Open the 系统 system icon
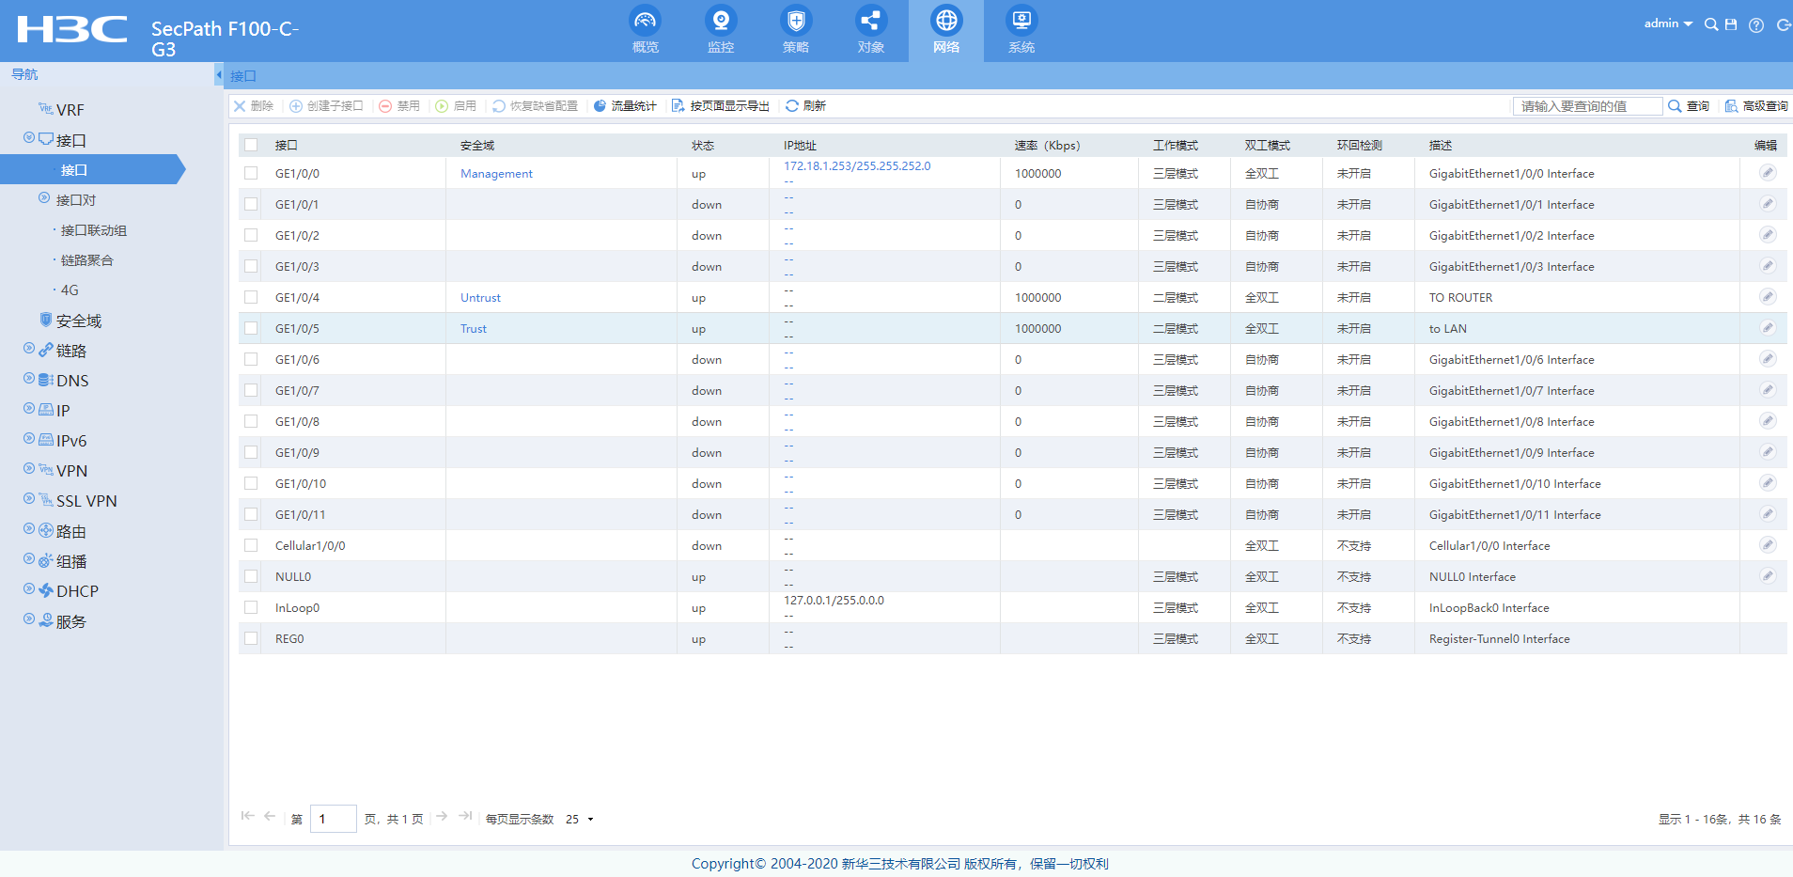 [x=1021, y=22]
